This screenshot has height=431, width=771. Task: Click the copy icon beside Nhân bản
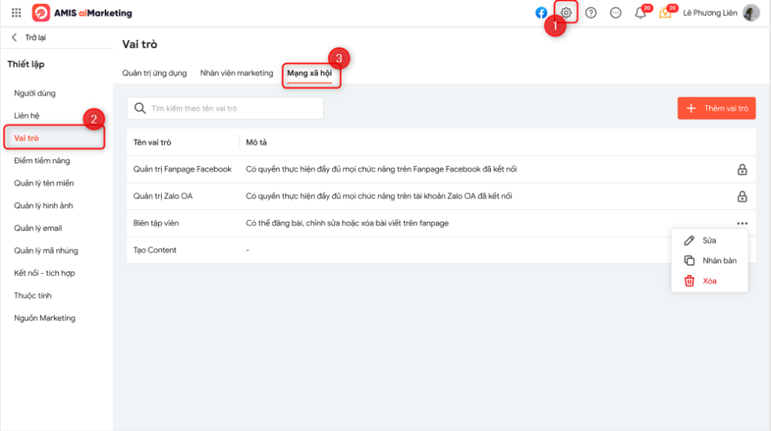[689, 260]
